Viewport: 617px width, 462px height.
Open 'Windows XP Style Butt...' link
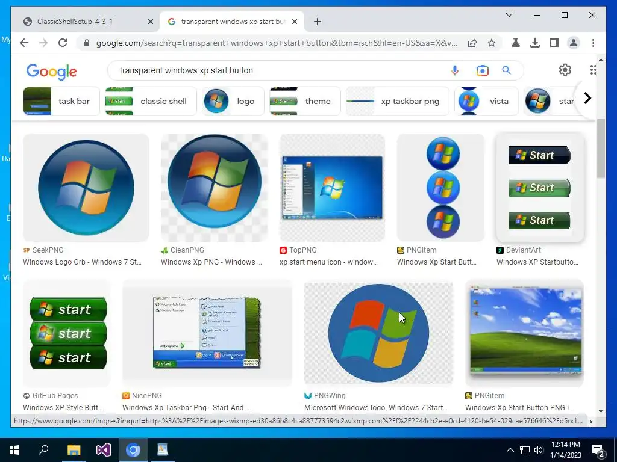pos(63,408)
